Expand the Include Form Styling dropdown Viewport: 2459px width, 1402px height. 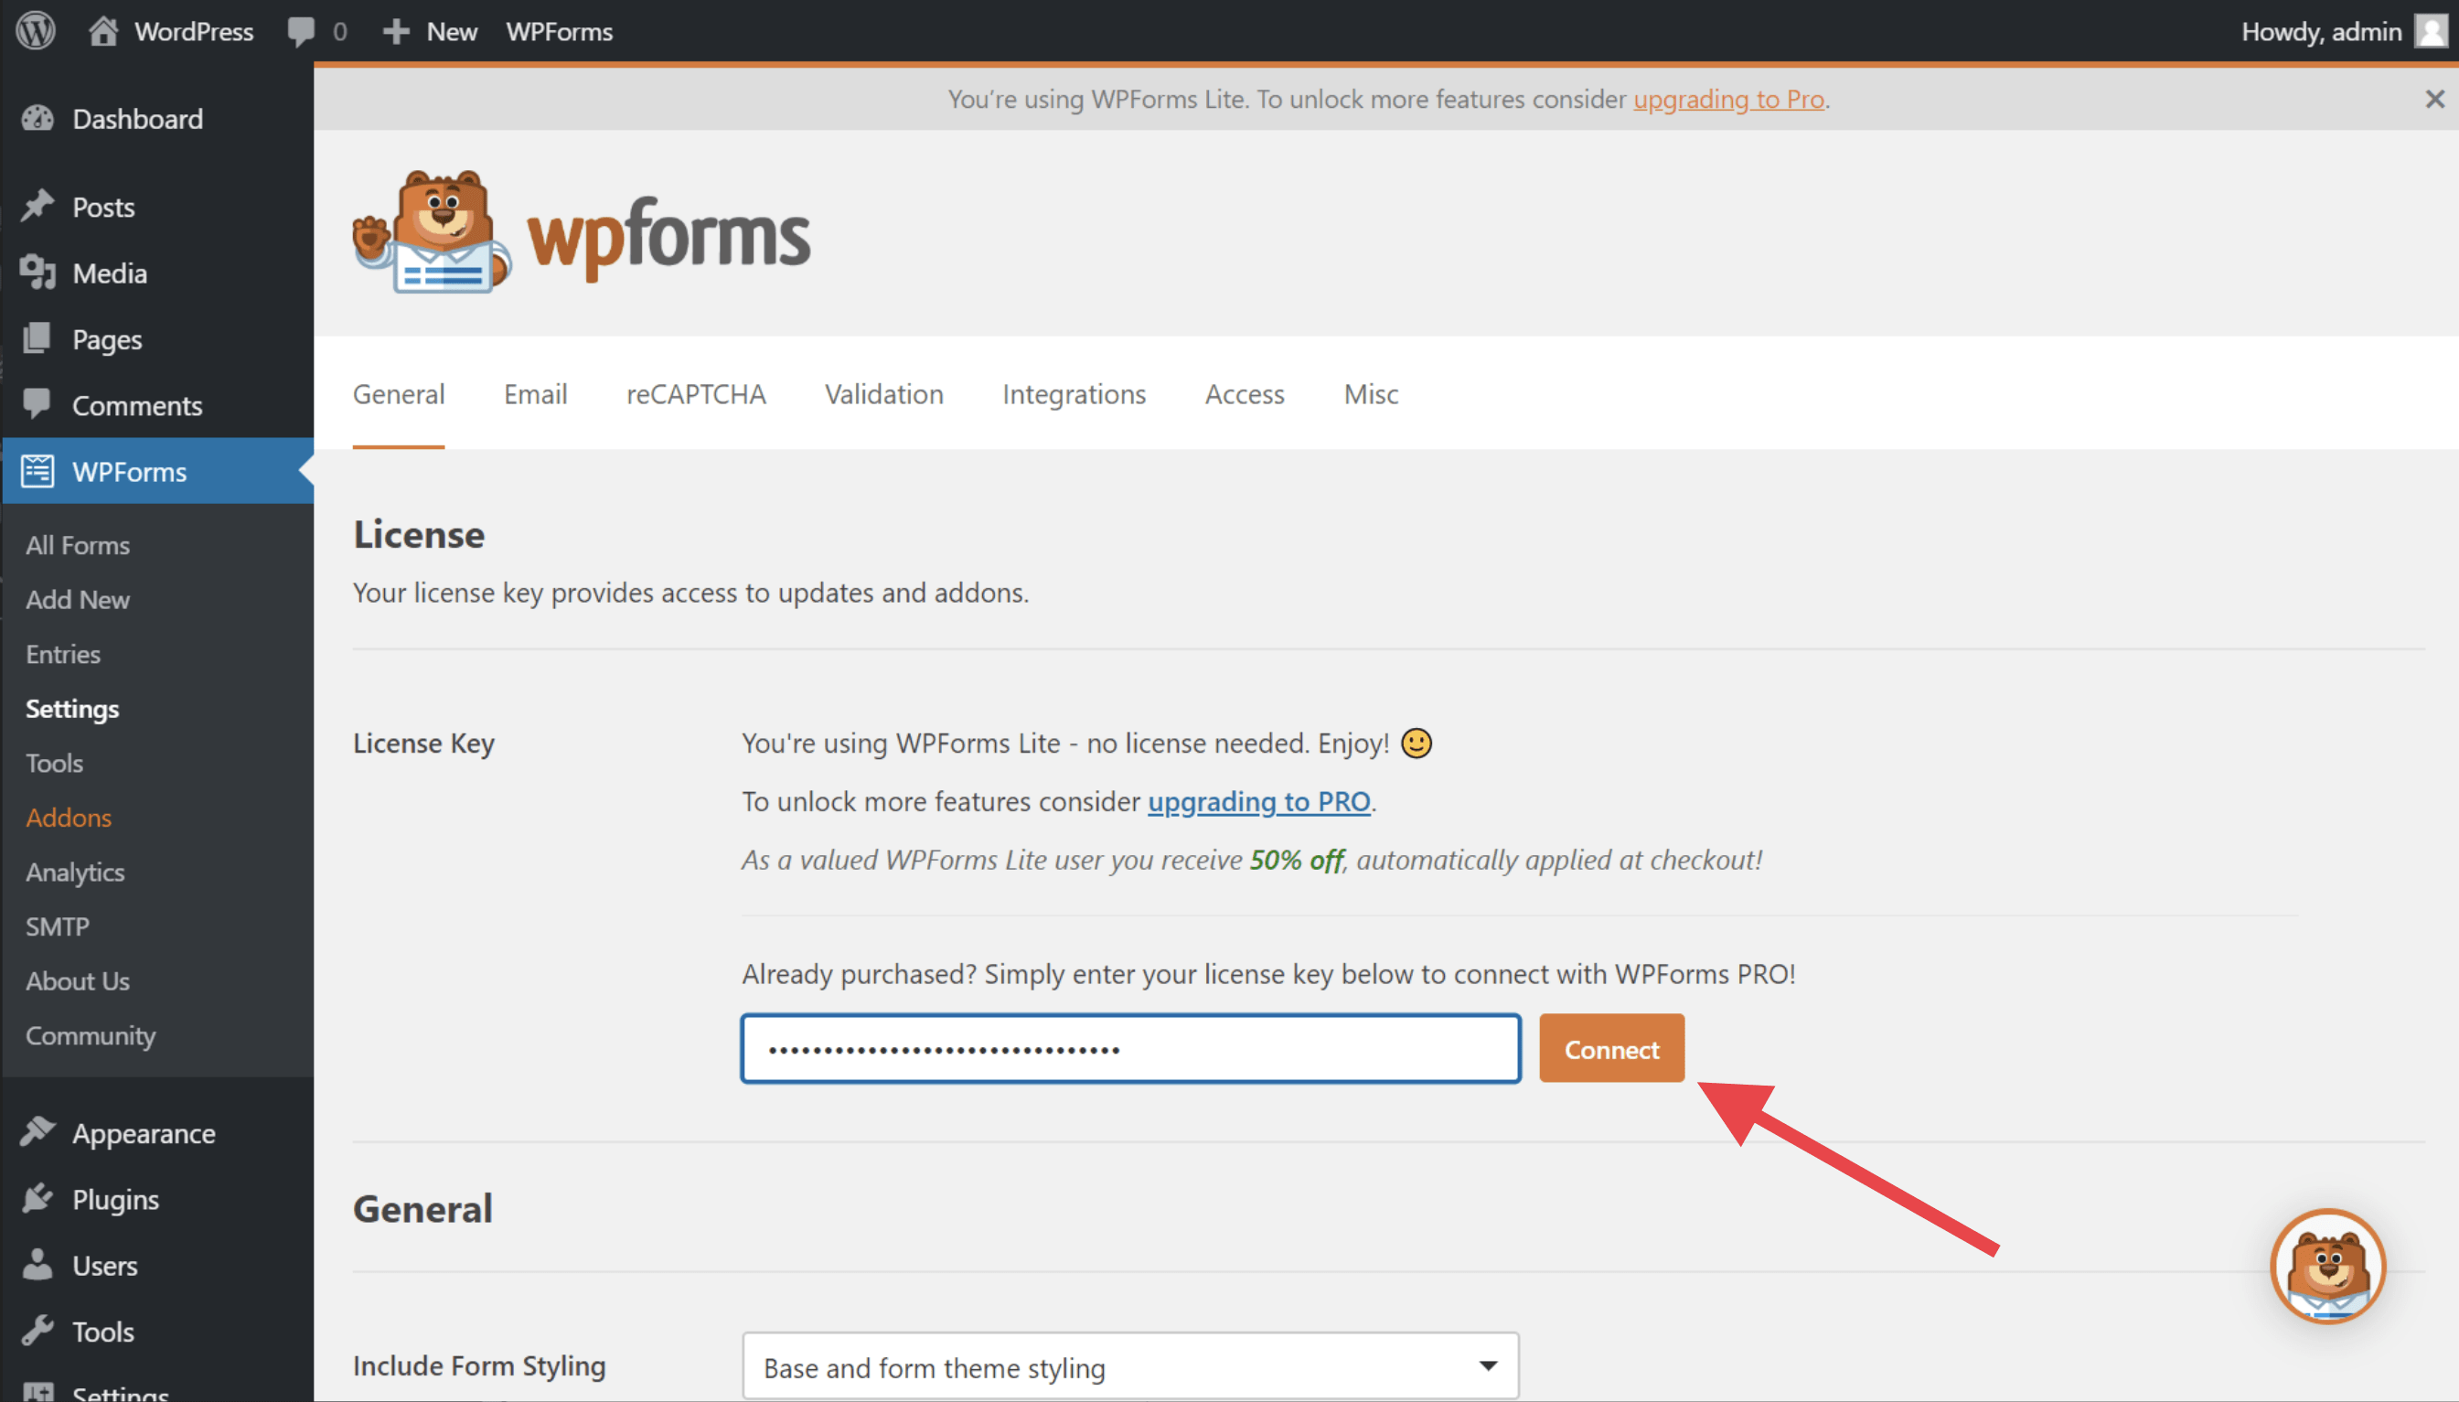coord(1129,1366)
